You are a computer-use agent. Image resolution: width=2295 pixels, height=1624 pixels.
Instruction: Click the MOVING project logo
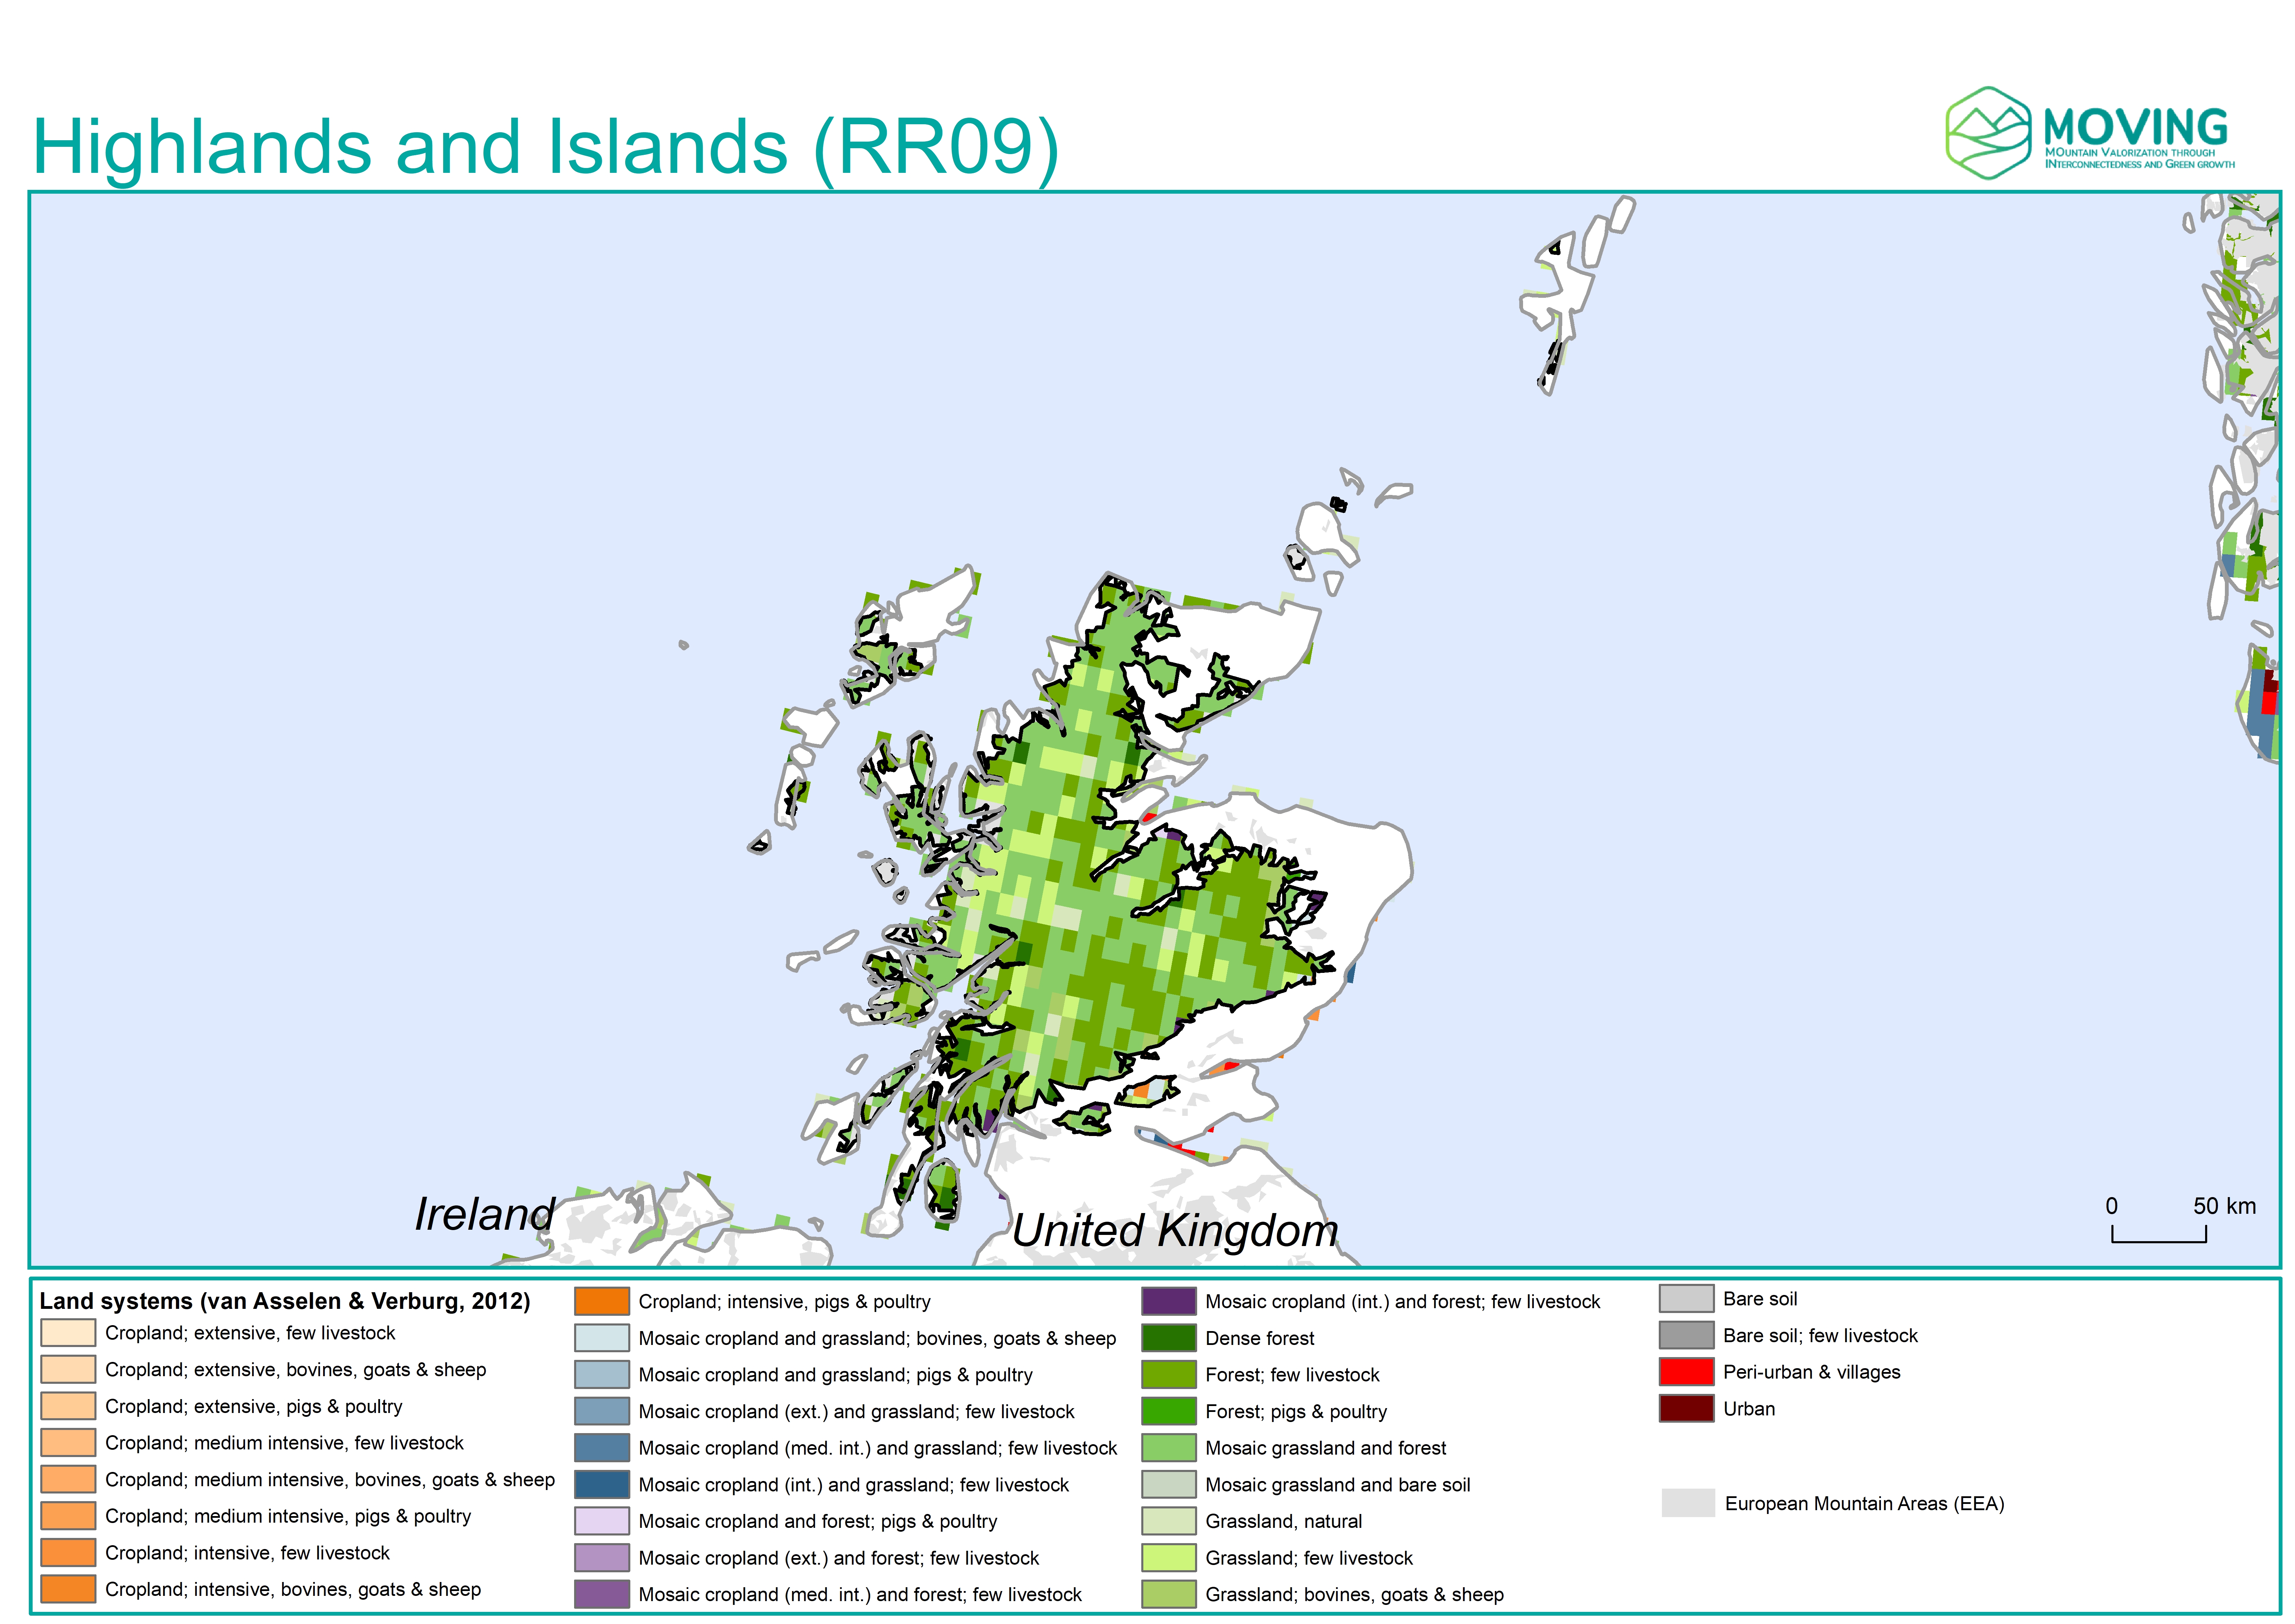tap(2090, 133)
